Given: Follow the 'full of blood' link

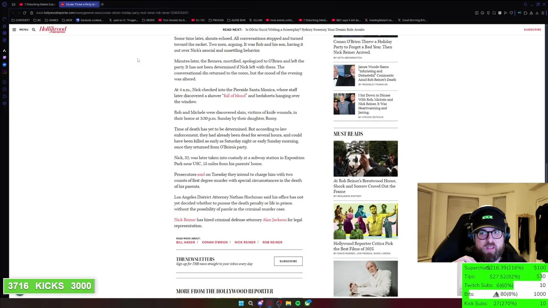Looking at the screenshot, I should (x=235, y=96).
